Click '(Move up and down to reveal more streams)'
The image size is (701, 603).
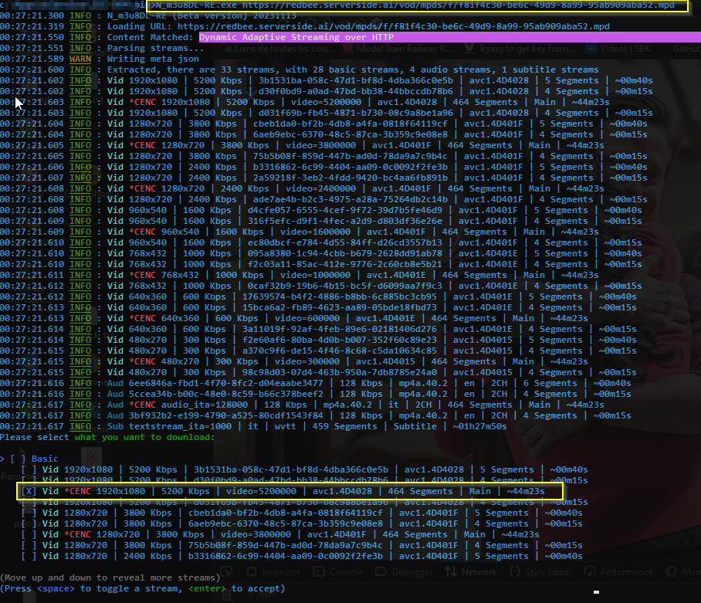[110, 578]
